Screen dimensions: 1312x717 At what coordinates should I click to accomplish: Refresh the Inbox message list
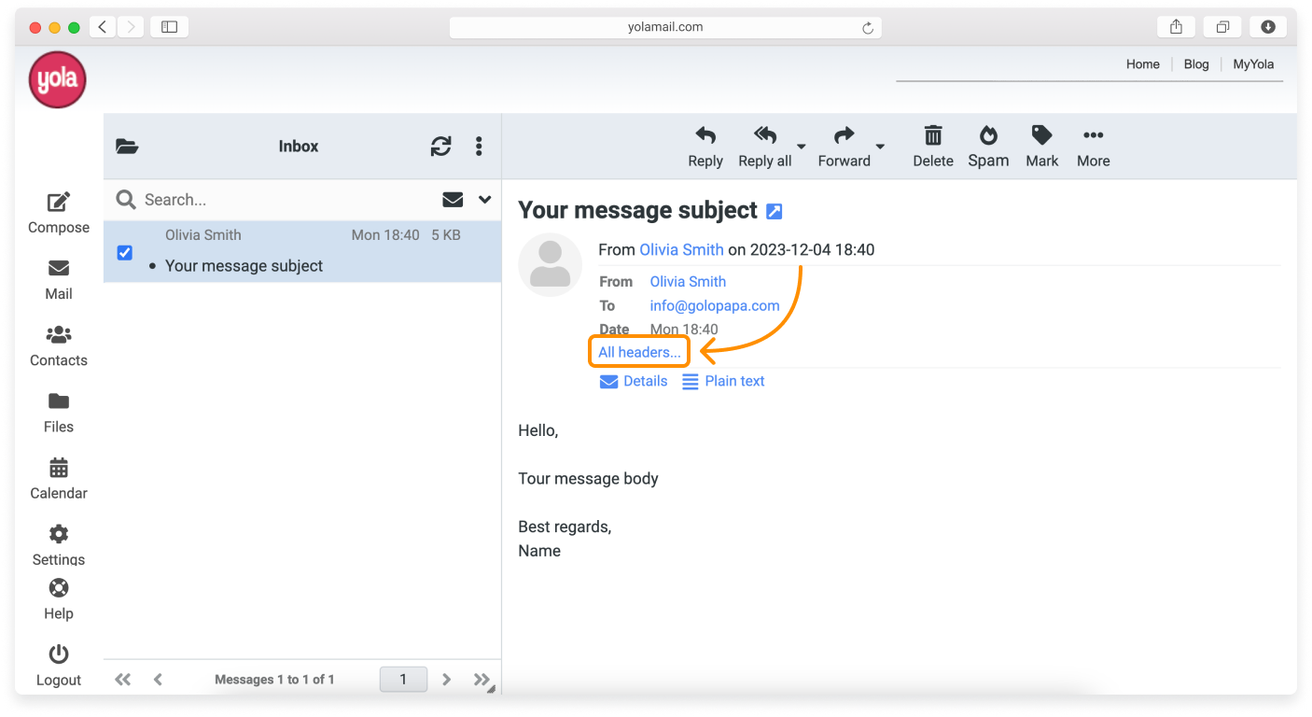click(x=440, y=146)
